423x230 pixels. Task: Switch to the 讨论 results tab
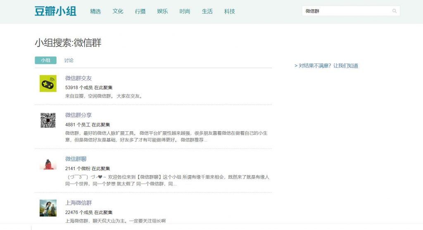point(69,60)
